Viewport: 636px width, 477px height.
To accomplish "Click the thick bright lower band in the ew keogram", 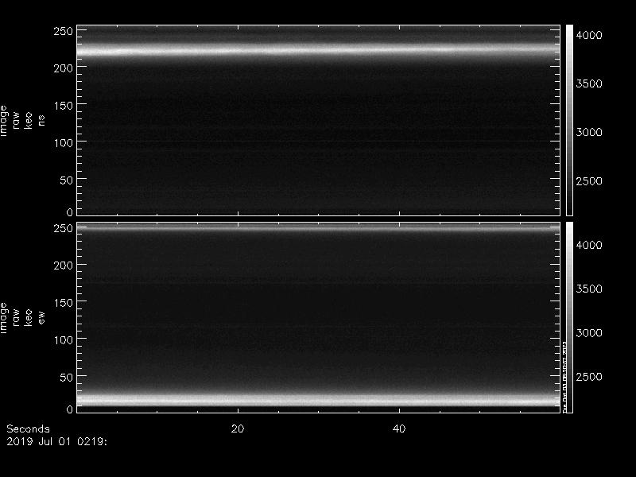I will [319, 400].
